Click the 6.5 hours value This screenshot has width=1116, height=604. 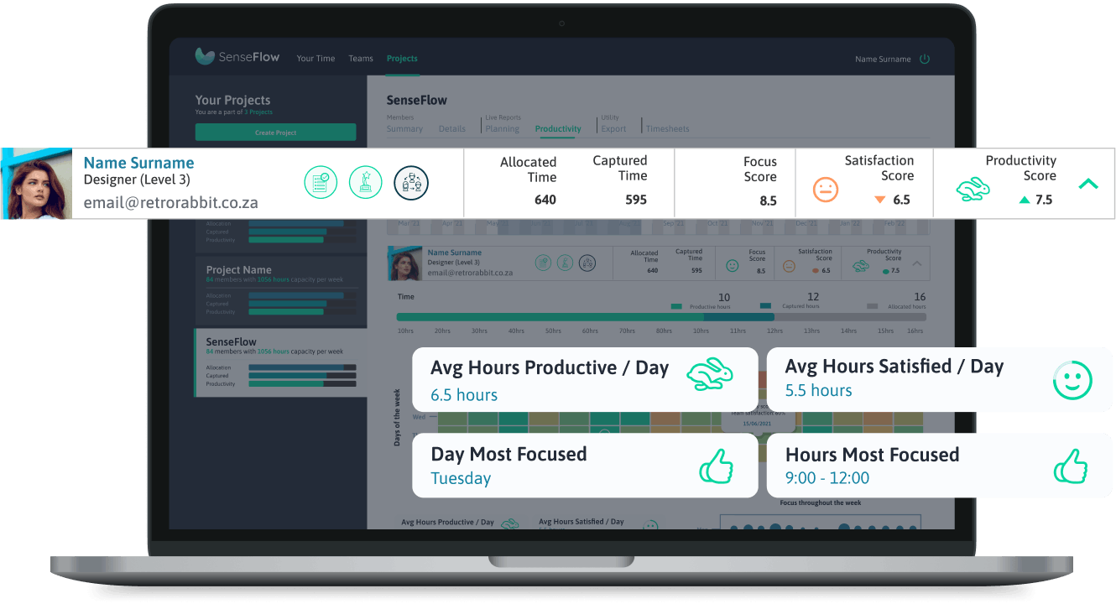point(464,395)
